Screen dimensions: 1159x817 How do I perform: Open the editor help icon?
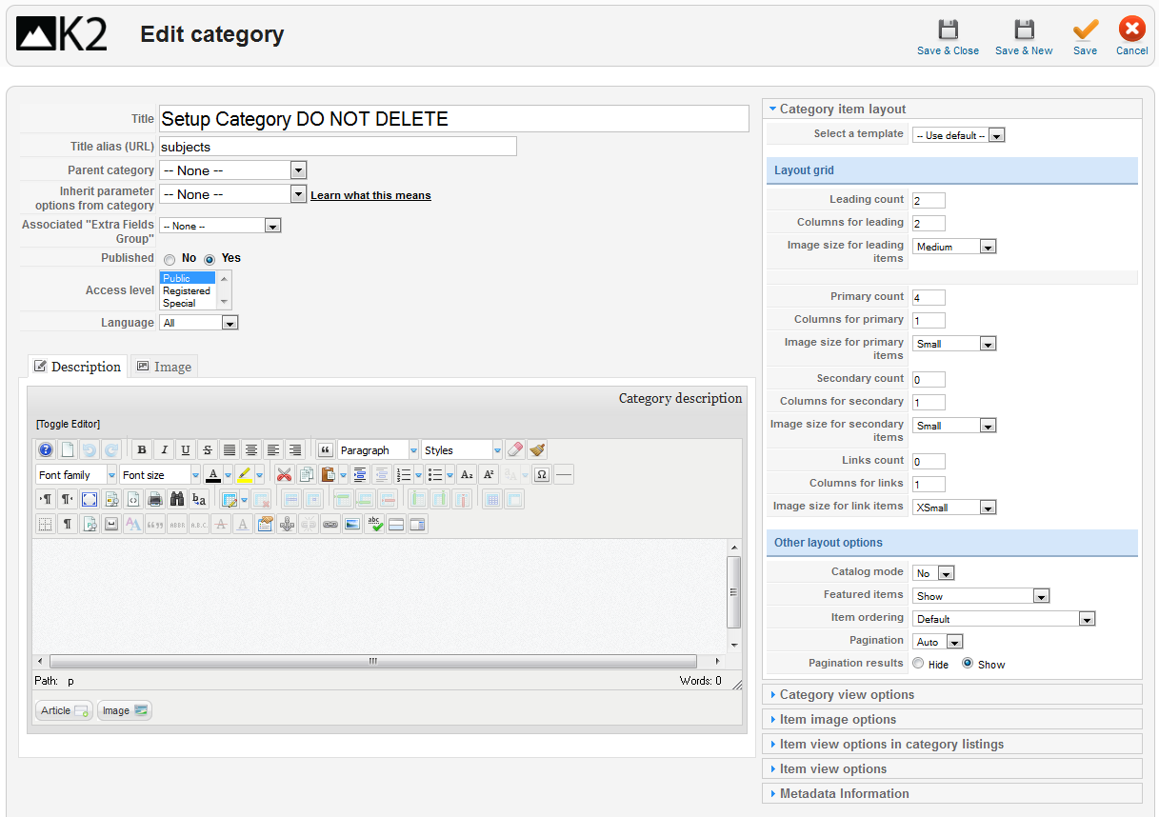(x=46, y=450)
